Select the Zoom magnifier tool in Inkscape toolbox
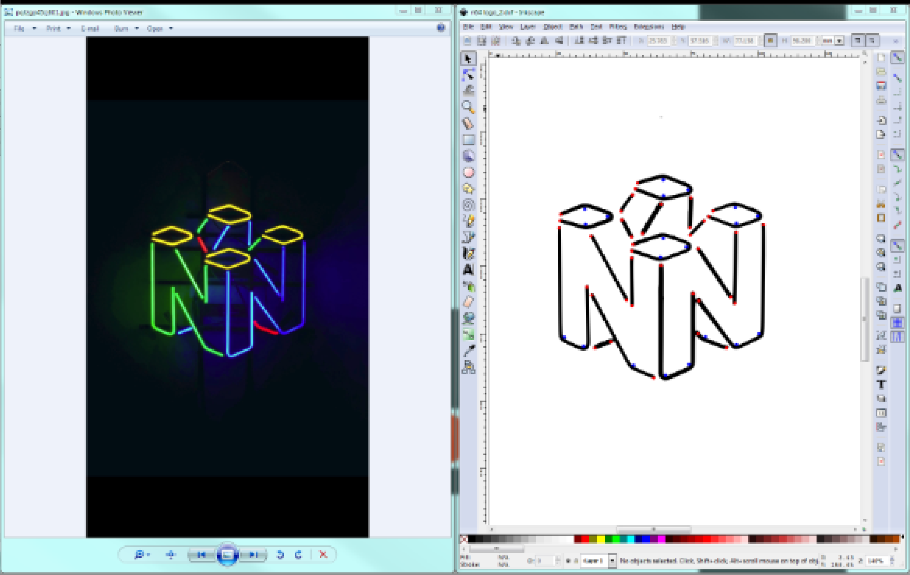 coord(468,107)
